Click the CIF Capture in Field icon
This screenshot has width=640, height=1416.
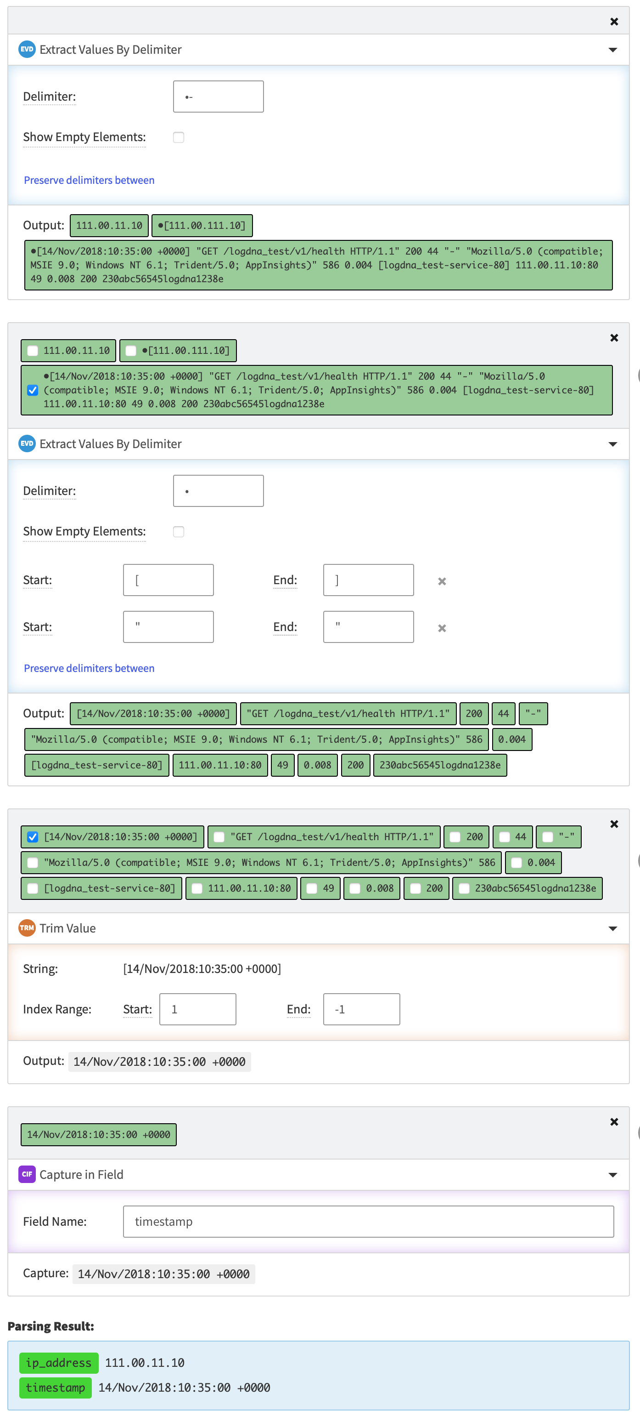coord(27,1174)
